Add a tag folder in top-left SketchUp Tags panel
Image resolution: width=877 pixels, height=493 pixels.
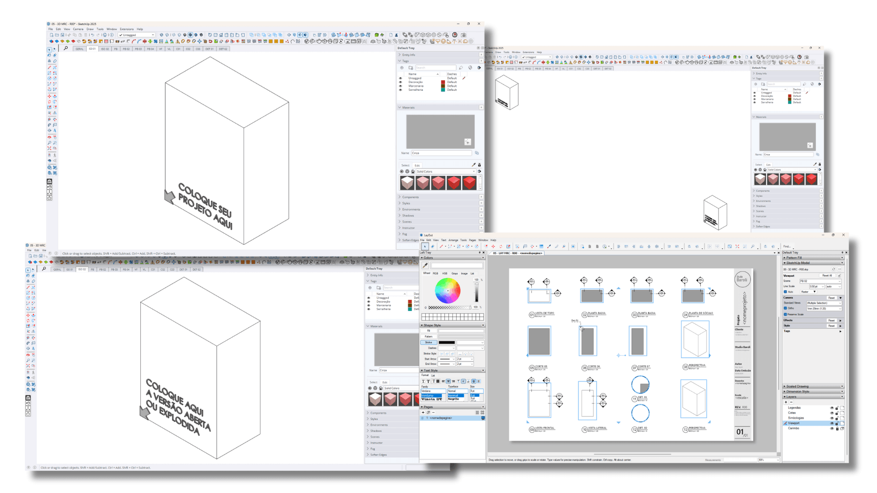[x=411, y=68]
